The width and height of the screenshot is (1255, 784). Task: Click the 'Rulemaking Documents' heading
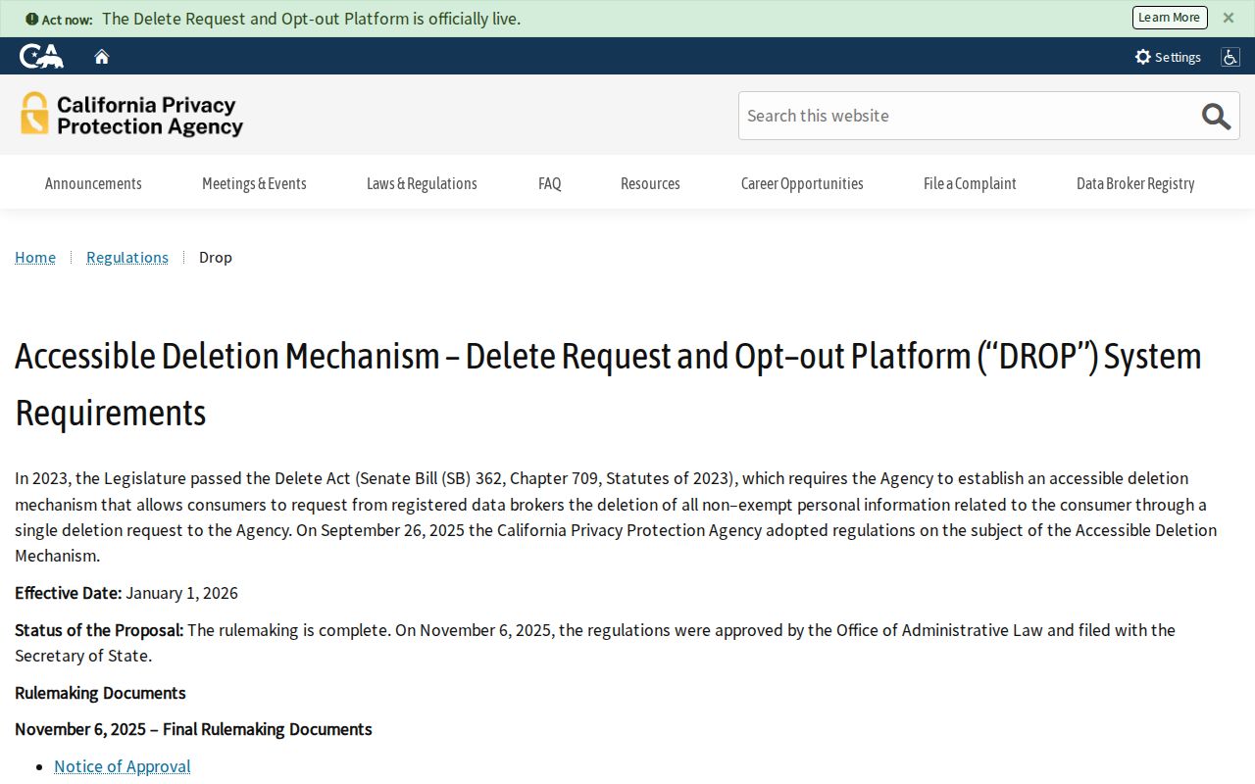(x=100, y=693)
